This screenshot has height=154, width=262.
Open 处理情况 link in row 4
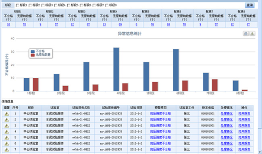point(227,131)
